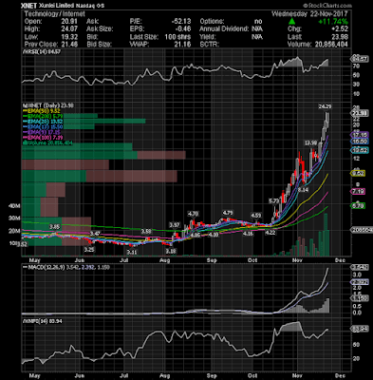Click the 8.14 pullback low label
This screenshot has height=380, width=373.
(x=303, y=190)
